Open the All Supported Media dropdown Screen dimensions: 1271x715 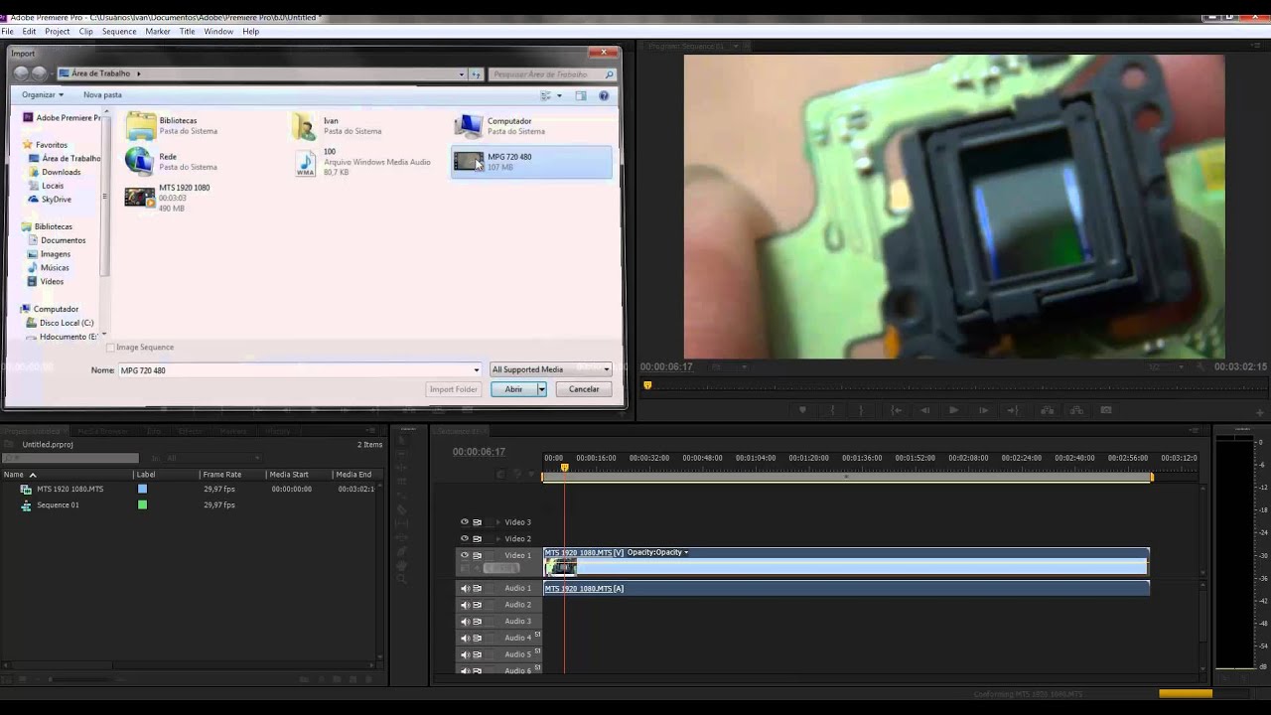(x=551, y=369)
